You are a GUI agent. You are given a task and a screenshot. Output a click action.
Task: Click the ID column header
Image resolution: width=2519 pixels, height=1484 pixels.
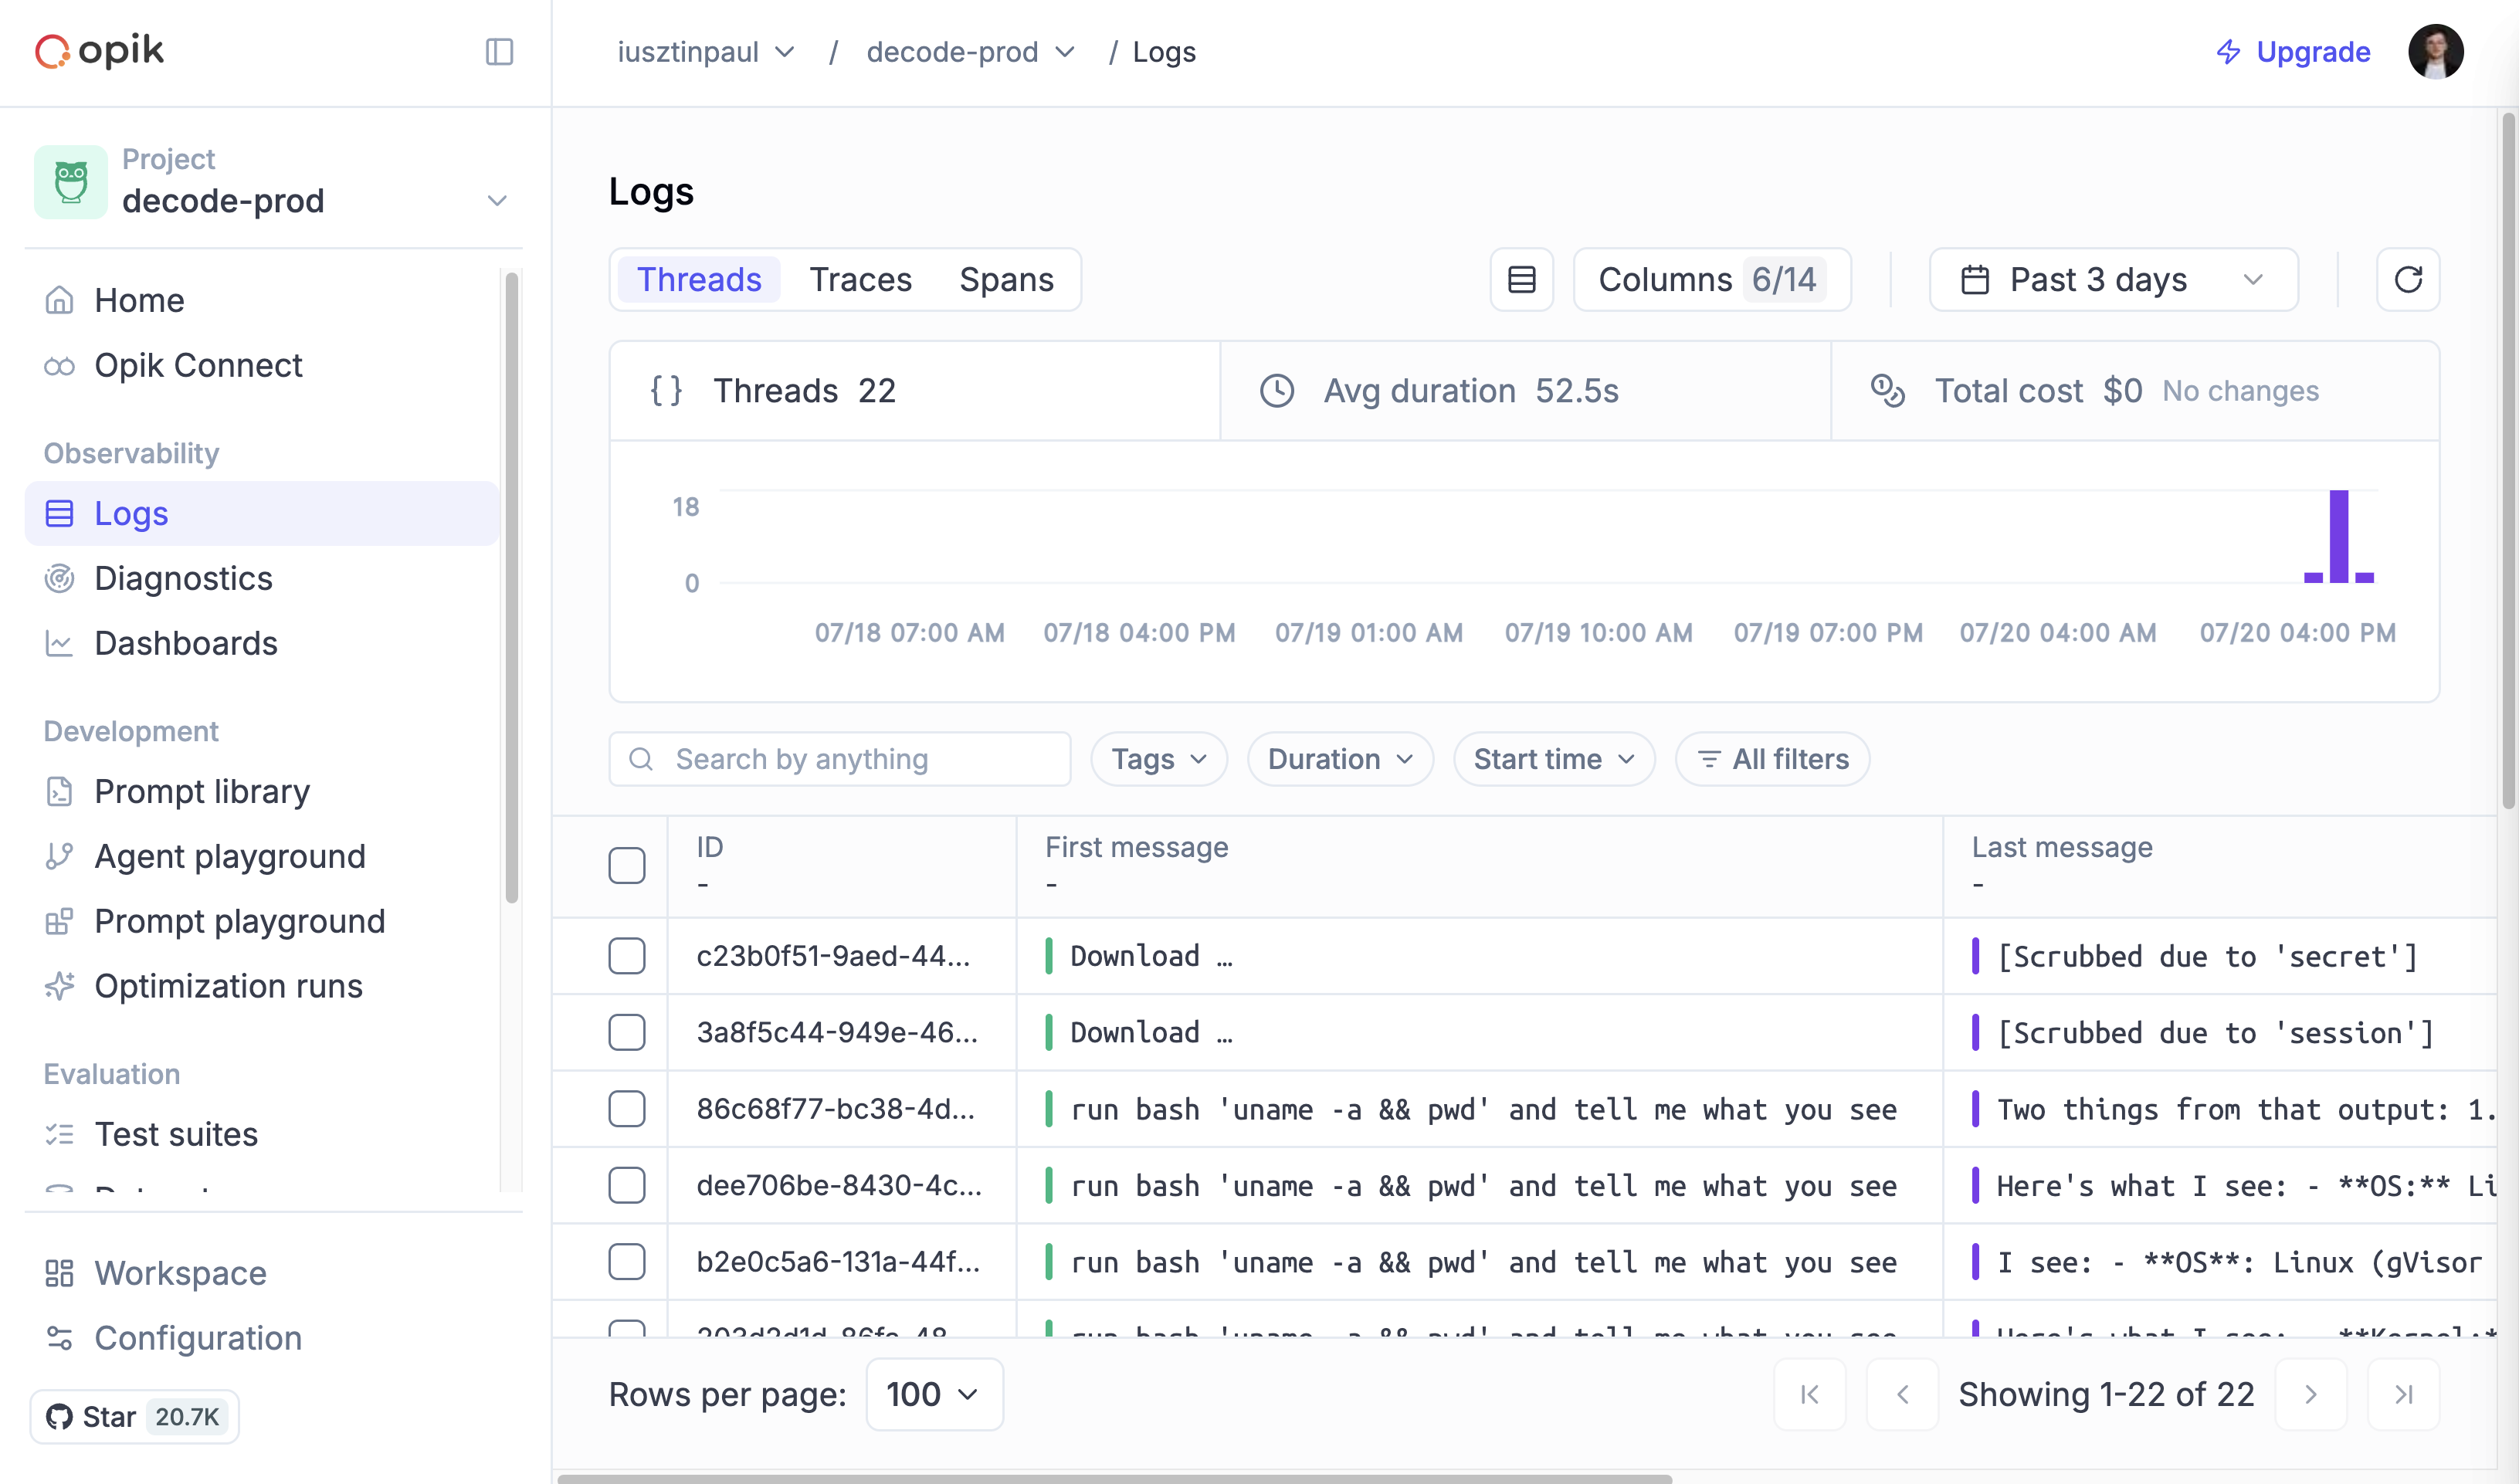pyautogui.click(x=710, y=847)
